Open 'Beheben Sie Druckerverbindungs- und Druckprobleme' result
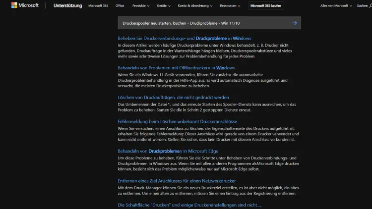372x209 pixels. [x=185, y=39]
